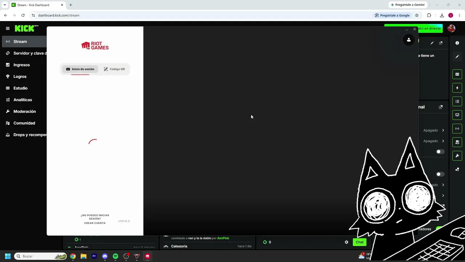The image size is (465, 262).
Task: Click the wrench icon in right rail
Action: (457, 156)
